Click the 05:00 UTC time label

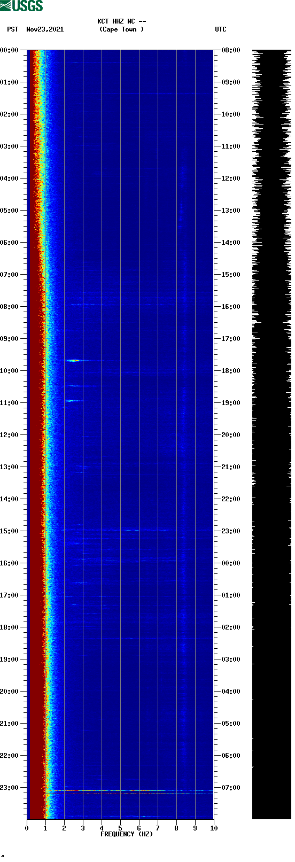[x=230, y=724]
